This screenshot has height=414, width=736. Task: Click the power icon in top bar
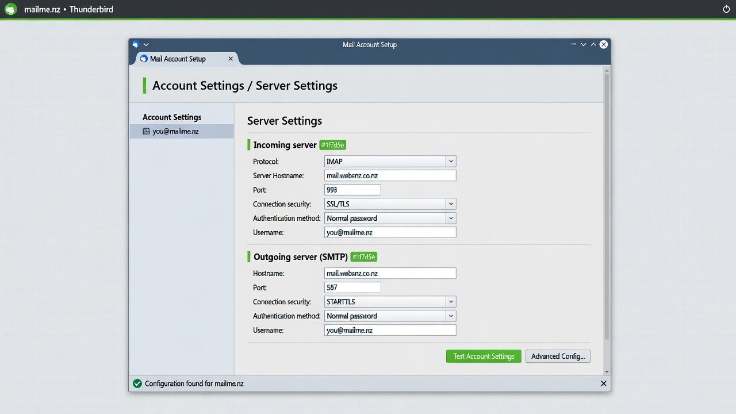click(726, 10)
